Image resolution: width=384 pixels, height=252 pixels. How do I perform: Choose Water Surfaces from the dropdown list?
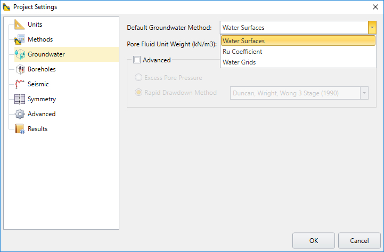pyautogui.click(x=298, y=40)
